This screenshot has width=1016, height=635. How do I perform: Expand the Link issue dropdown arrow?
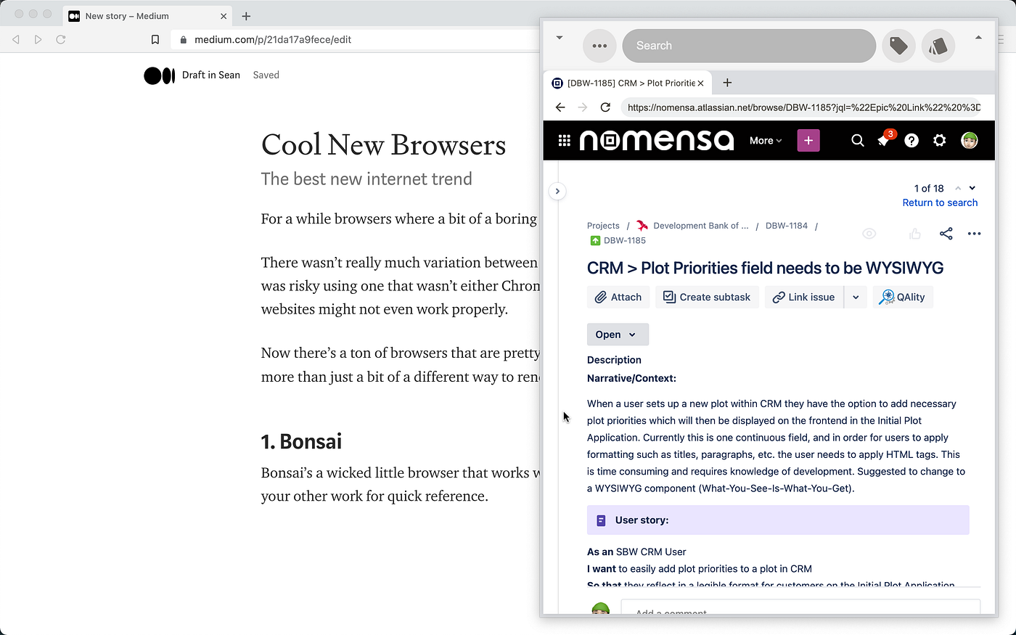(x=856, y=298)
